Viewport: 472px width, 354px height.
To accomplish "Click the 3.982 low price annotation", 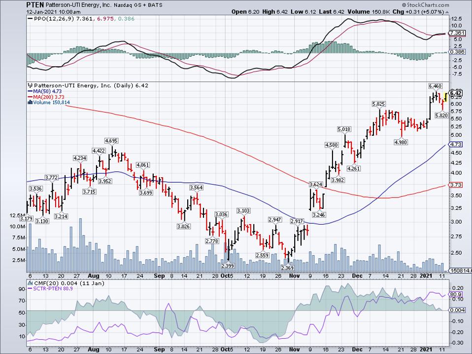I will pos(338,180).
